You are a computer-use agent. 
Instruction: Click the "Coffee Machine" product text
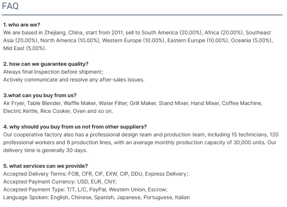click(242, 103)
